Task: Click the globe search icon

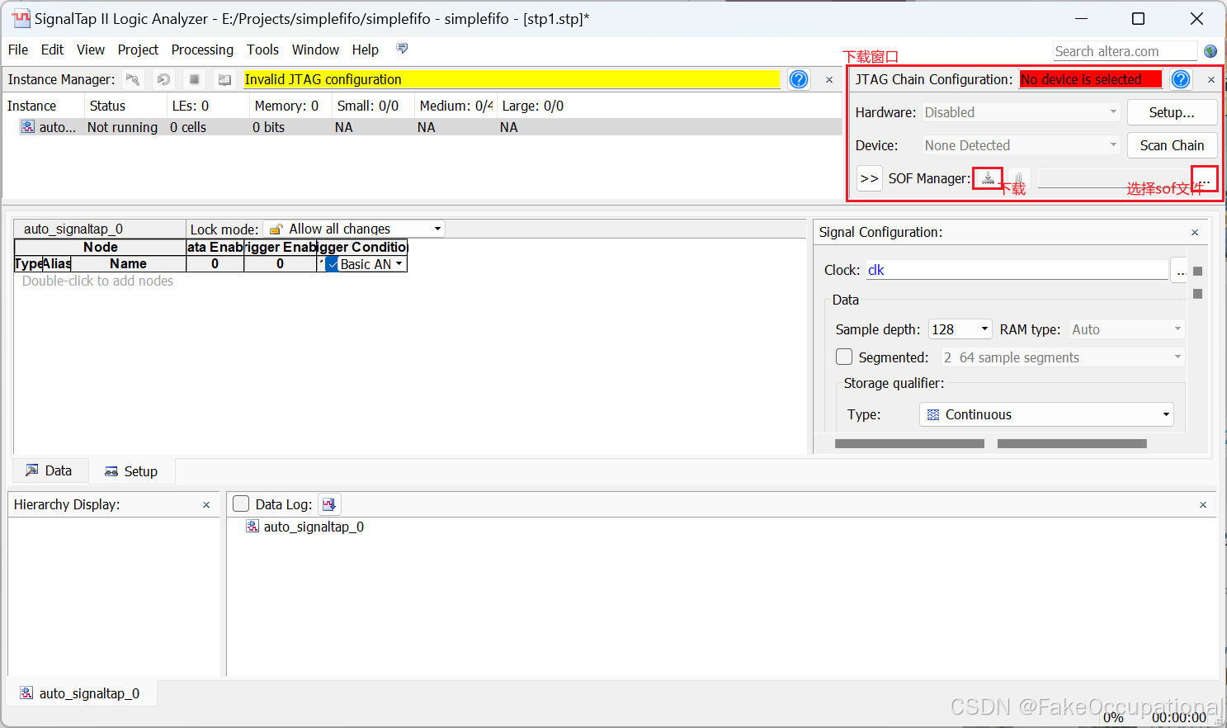Action: click(x=1210, y=51)
